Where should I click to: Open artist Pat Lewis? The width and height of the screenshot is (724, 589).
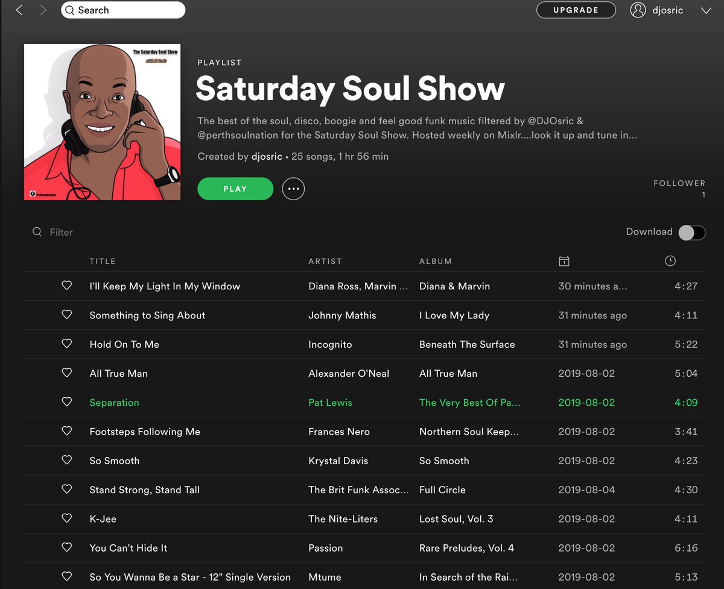tap(330, 403)
